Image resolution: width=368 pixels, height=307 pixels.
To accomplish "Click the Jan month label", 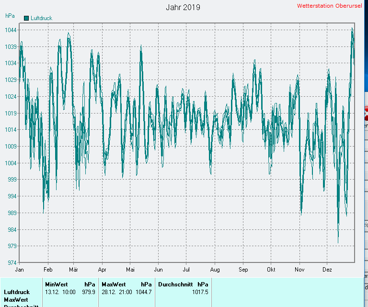I will coord(19,270).
